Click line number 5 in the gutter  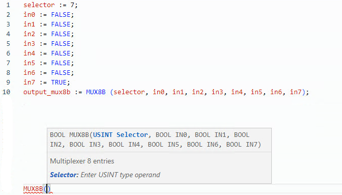pos(8,44)
